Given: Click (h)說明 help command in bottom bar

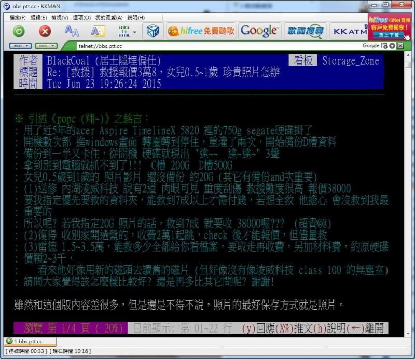Looking at the screenshot, I should 329,328.
